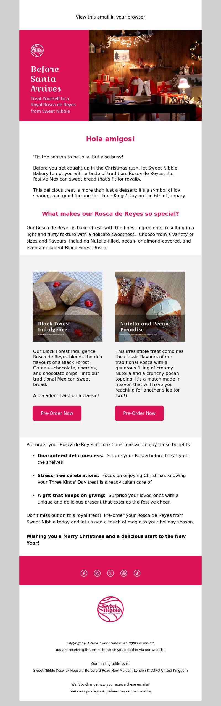Image resolution: width=221 pixels, height=706 pixels.
Task: Pre-order the Black Forest Indulgence rosca
Action: [57, 413]
